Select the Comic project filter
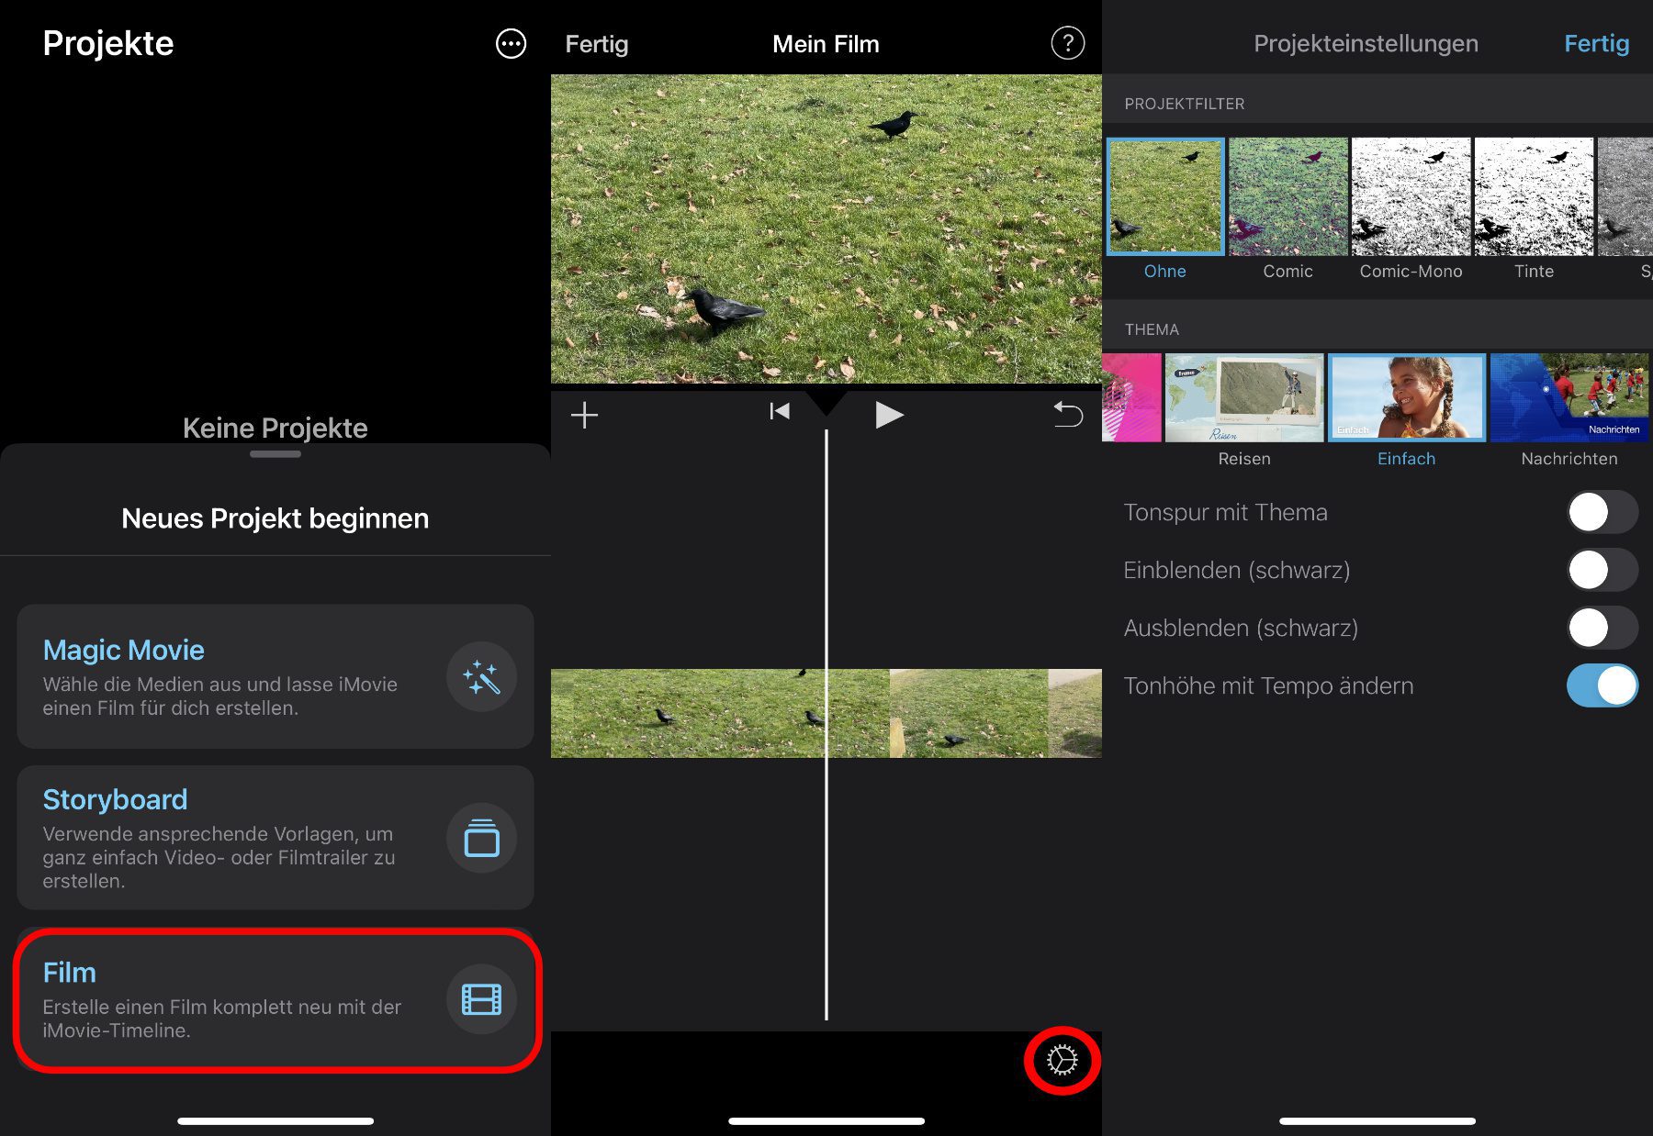Image resolution: width=1653 pixels, height=1136 pixels. coord(1288,197)
